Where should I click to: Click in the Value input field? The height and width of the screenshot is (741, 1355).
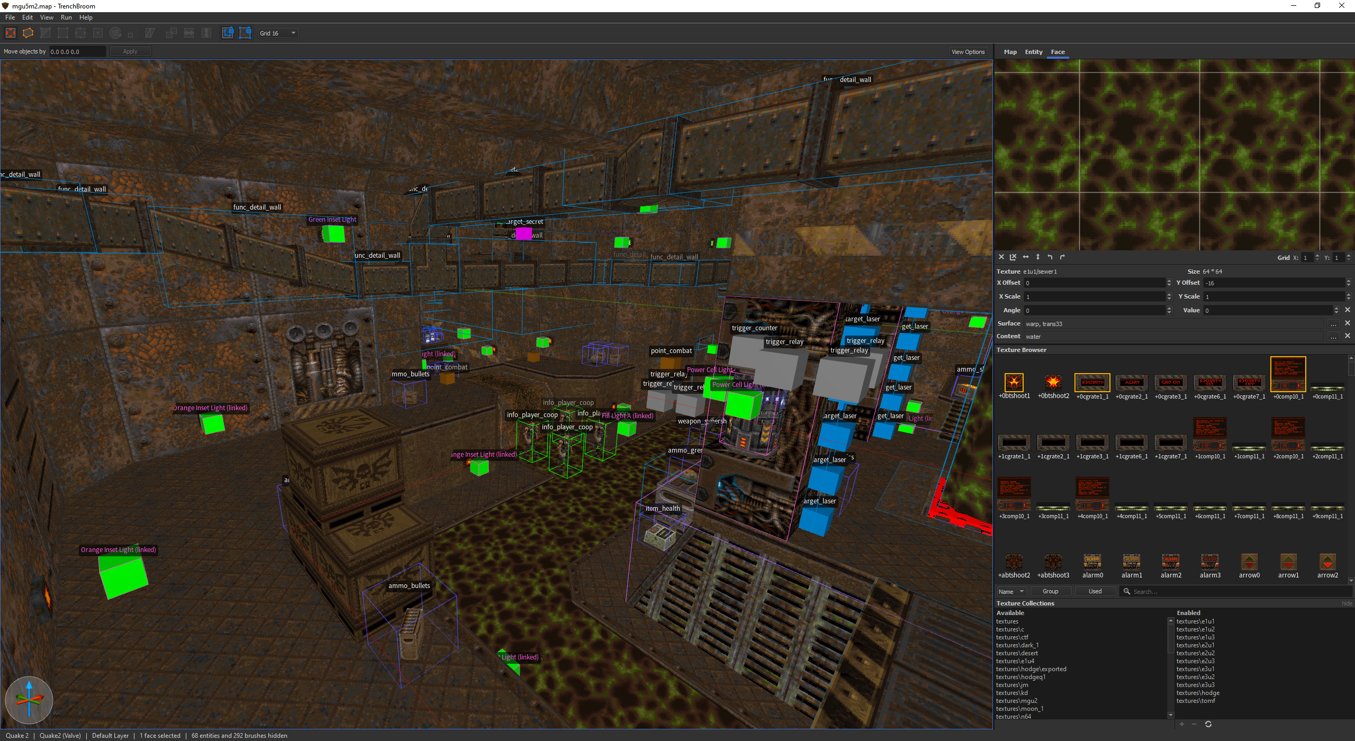tap(1268, 311)
